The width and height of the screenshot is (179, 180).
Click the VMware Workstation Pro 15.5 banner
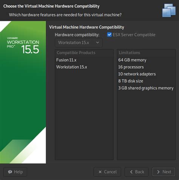click(23, 92)
